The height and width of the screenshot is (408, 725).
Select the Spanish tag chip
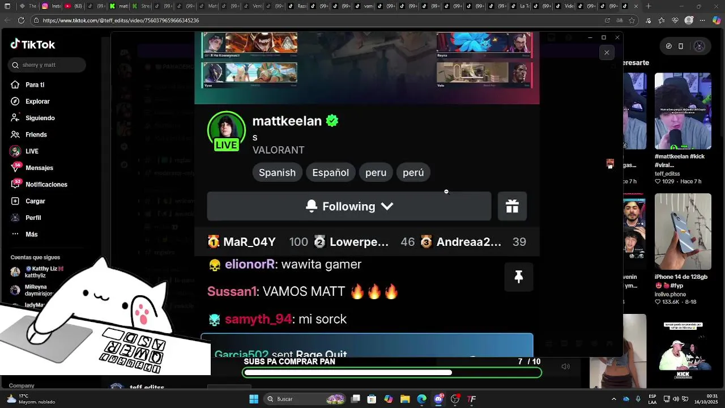[x=277, y=172]
